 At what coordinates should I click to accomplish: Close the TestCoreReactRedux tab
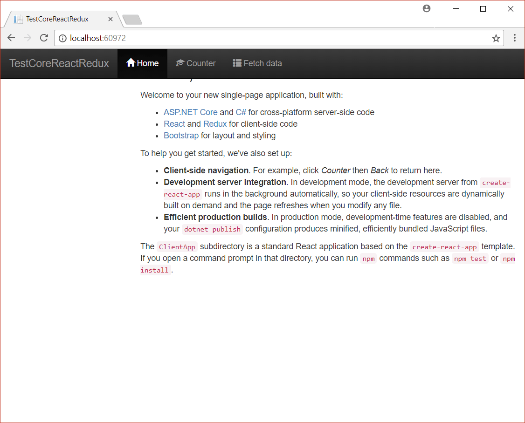(111, 19)
